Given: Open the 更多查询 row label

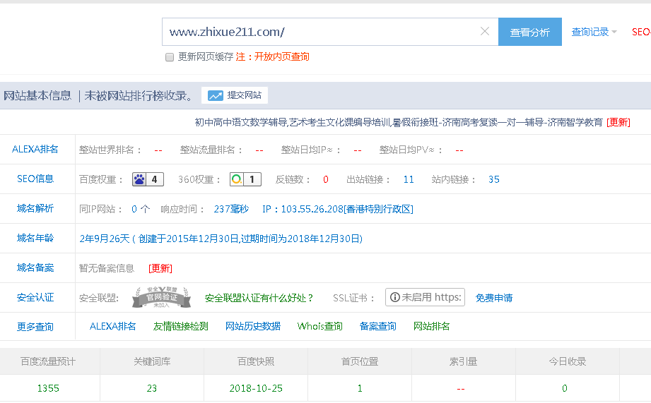Looking at the screenshot, I should (35, 327).
